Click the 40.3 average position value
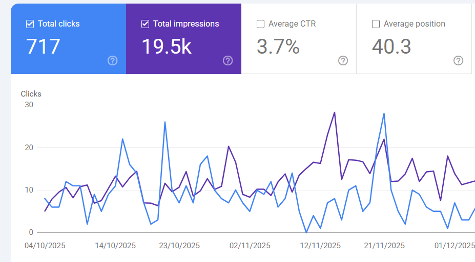Screen dimensions: 475x262 click(x=391, y=46)
